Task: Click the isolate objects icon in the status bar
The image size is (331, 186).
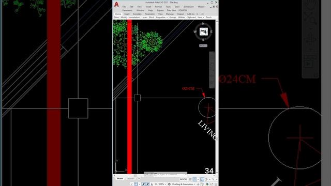Action: [x=202, y=184]
